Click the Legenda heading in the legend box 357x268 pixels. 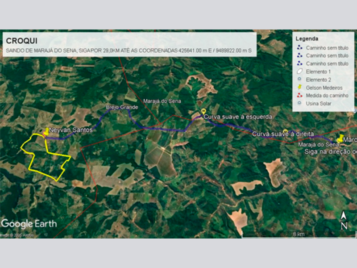click(x=307, y=39)
